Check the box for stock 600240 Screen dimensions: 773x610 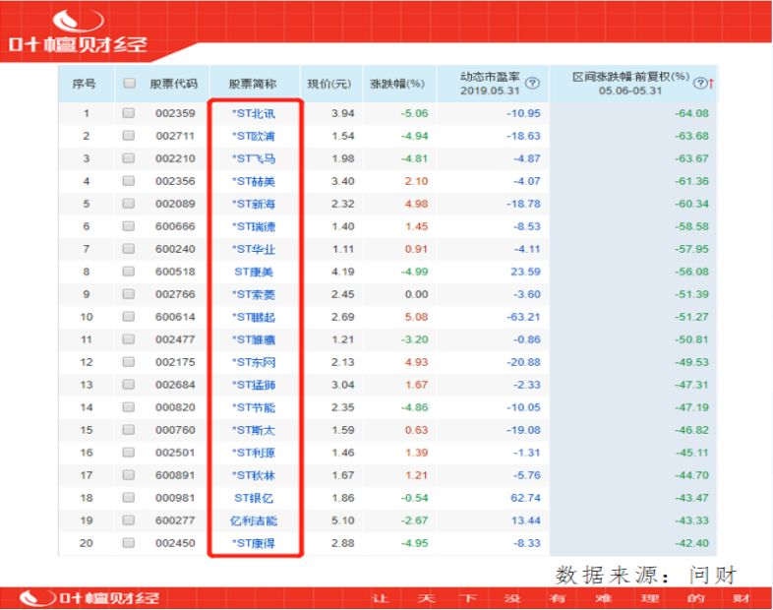129,249
